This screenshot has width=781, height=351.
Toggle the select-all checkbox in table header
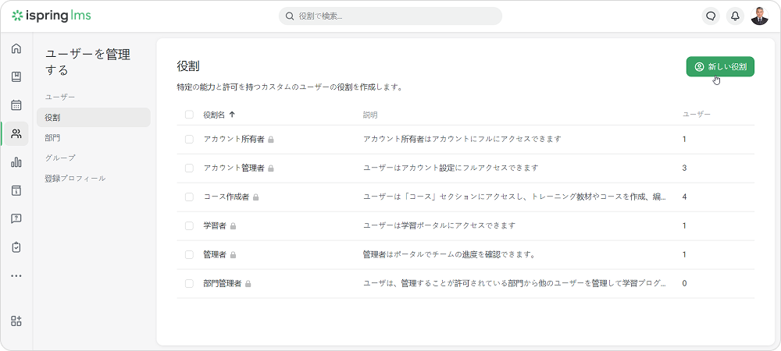[x=189, y=115]
